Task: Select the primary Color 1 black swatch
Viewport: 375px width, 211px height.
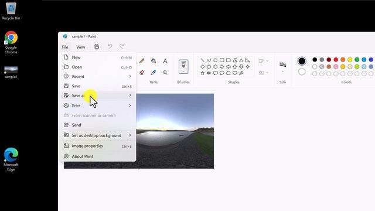Action: click(302, 61)
